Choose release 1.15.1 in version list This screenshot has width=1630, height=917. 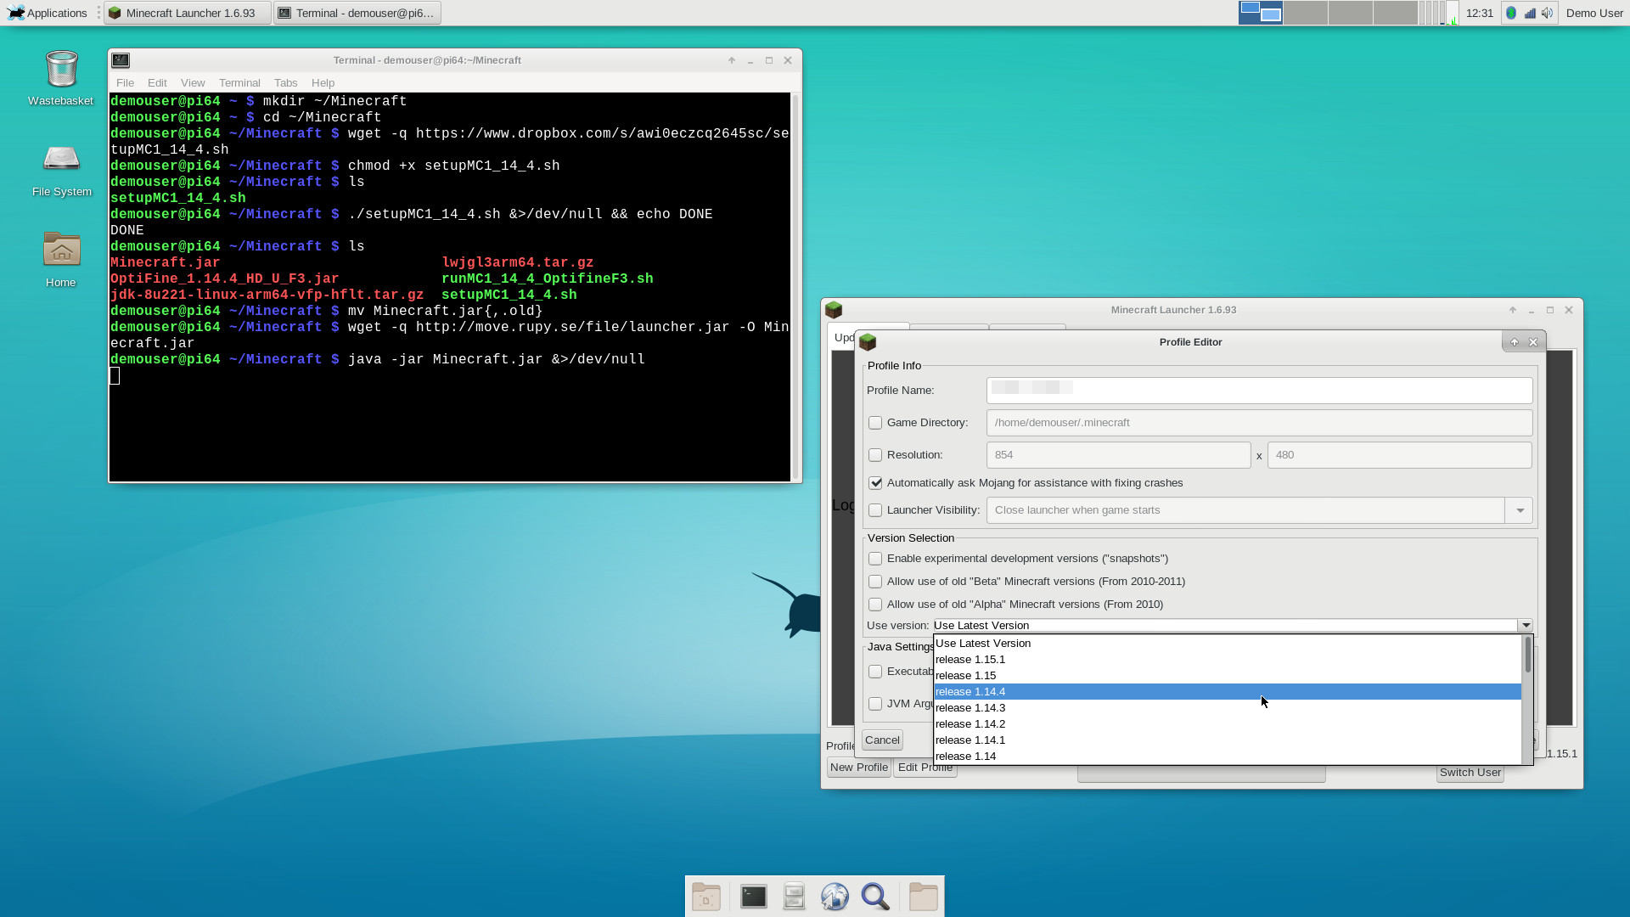tap(970, 660)
